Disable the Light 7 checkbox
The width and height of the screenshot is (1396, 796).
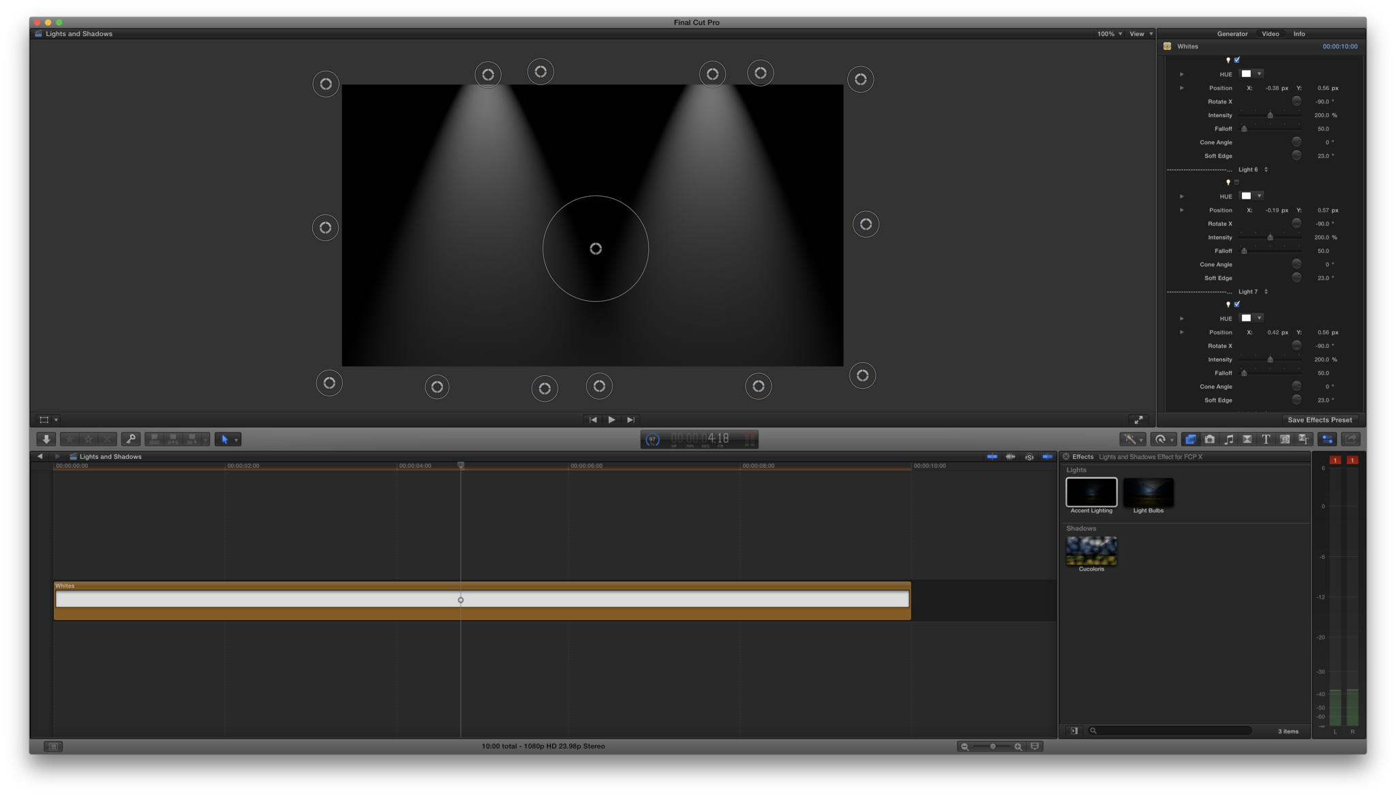click(1237, 304)
